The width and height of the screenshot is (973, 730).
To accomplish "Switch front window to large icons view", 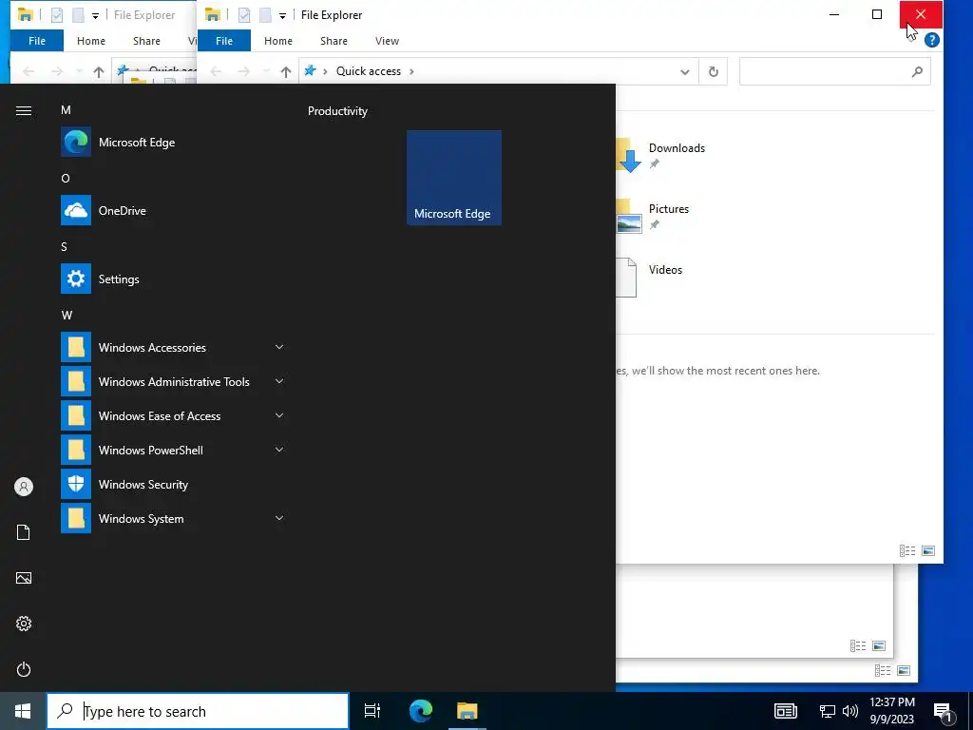I will [928, 550].
